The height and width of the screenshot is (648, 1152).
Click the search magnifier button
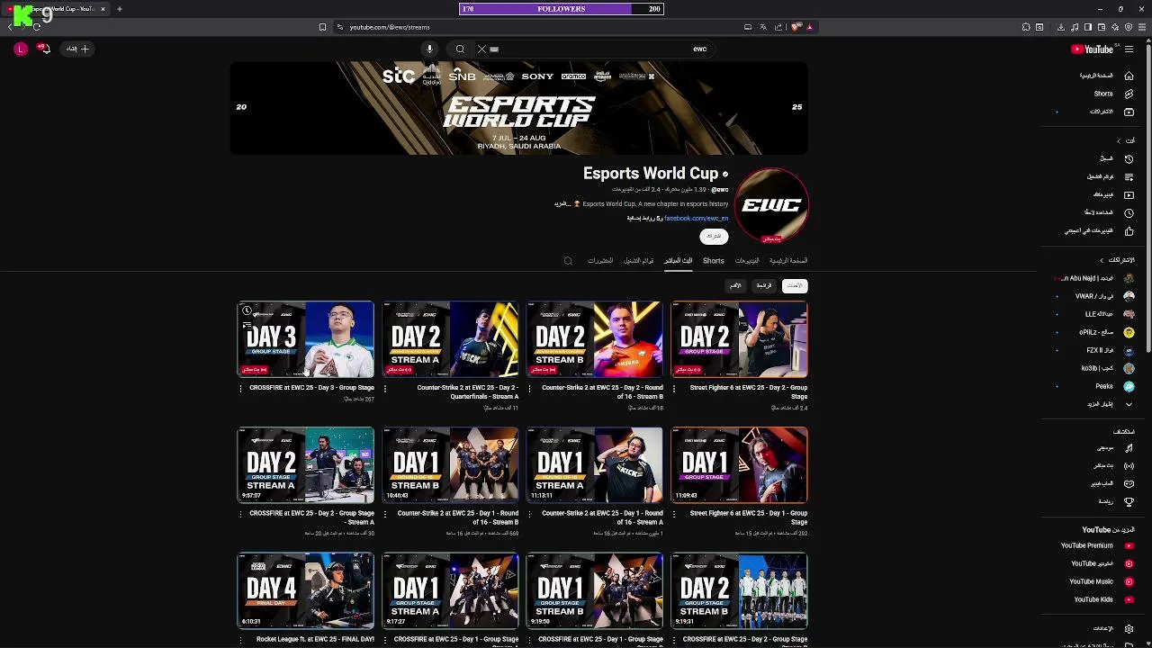click(x=460, y=49)
